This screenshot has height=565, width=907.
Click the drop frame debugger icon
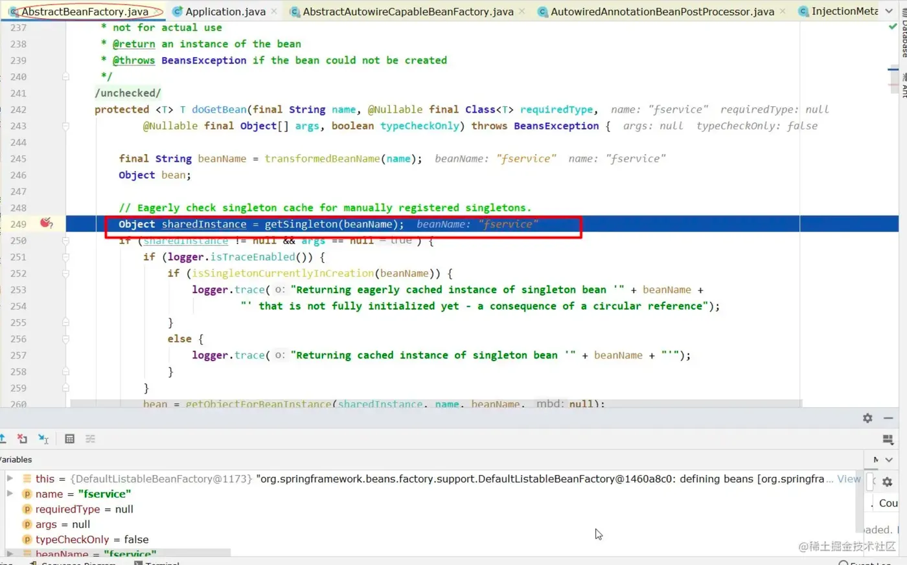22,439
